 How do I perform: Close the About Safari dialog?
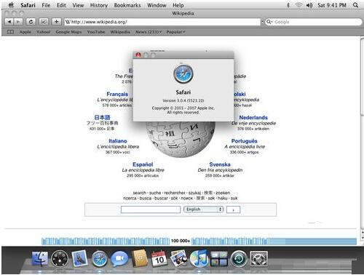coord(138,55)
